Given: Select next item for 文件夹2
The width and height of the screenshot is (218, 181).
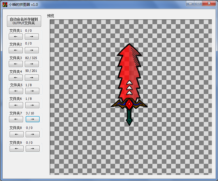Looking at the screenshot, I should pyautogui.click(x=32, y=50).
